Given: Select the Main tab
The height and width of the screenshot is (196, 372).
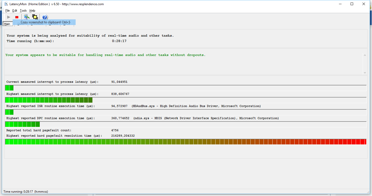Looking at the screenshot, I should [x=7, y=24].
